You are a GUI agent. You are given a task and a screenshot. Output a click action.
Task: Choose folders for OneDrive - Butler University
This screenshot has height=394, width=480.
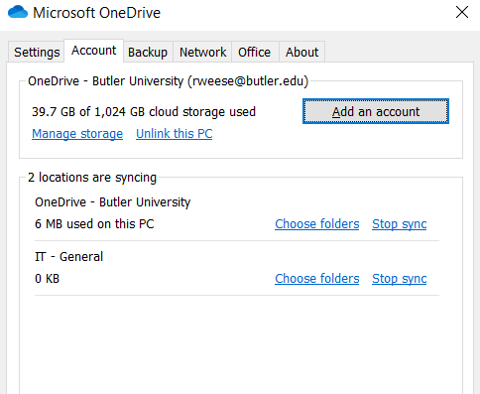pyautogui.click(x=317, y=224)
